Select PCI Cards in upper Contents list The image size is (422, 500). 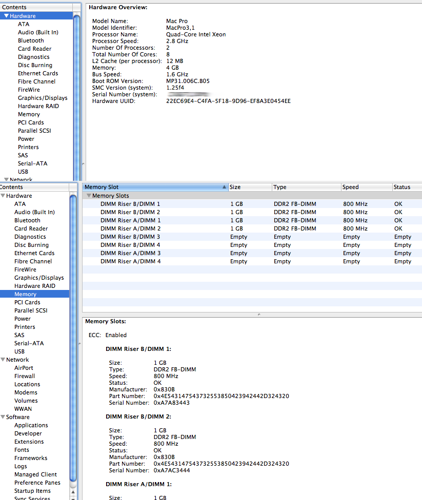click(x=31, y=122)
